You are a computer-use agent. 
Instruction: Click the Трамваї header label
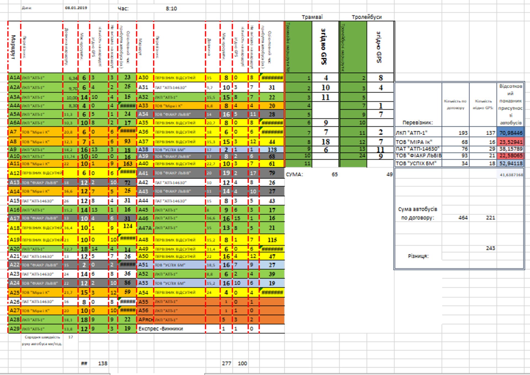click(x=312, y=17)
